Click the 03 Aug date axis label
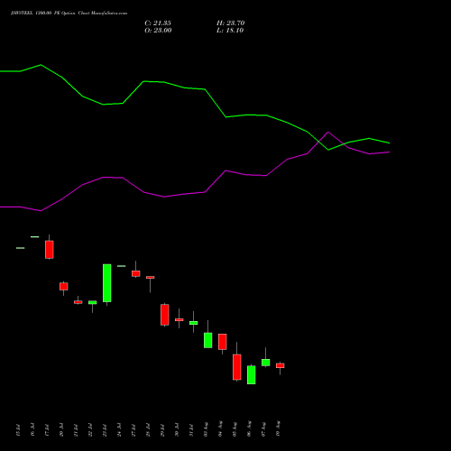451x451 pixels. click(x=206, y=429)
